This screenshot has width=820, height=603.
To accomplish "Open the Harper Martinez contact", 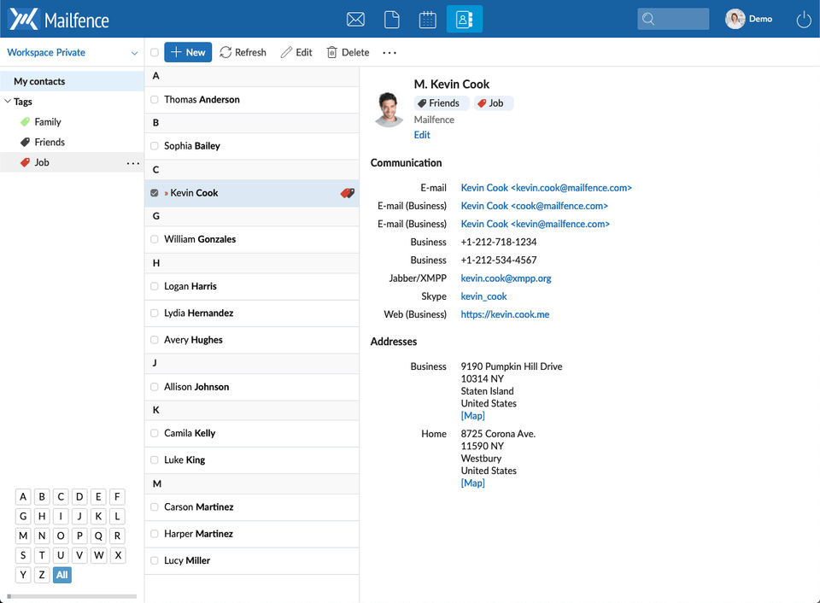I will [252, 534].
